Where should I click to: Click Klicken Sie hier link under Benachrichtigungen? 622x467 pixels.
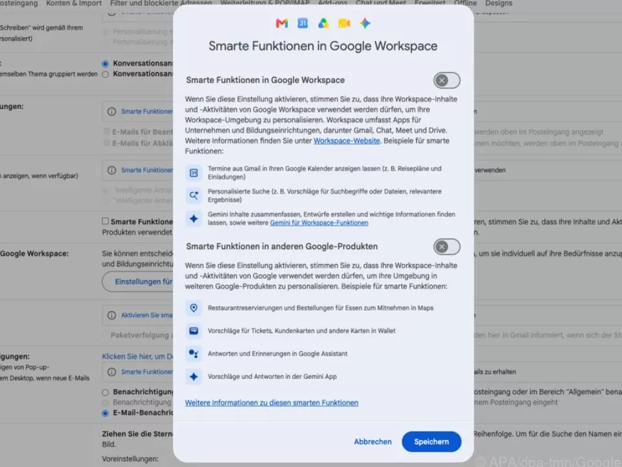click(x=137, y=356)
